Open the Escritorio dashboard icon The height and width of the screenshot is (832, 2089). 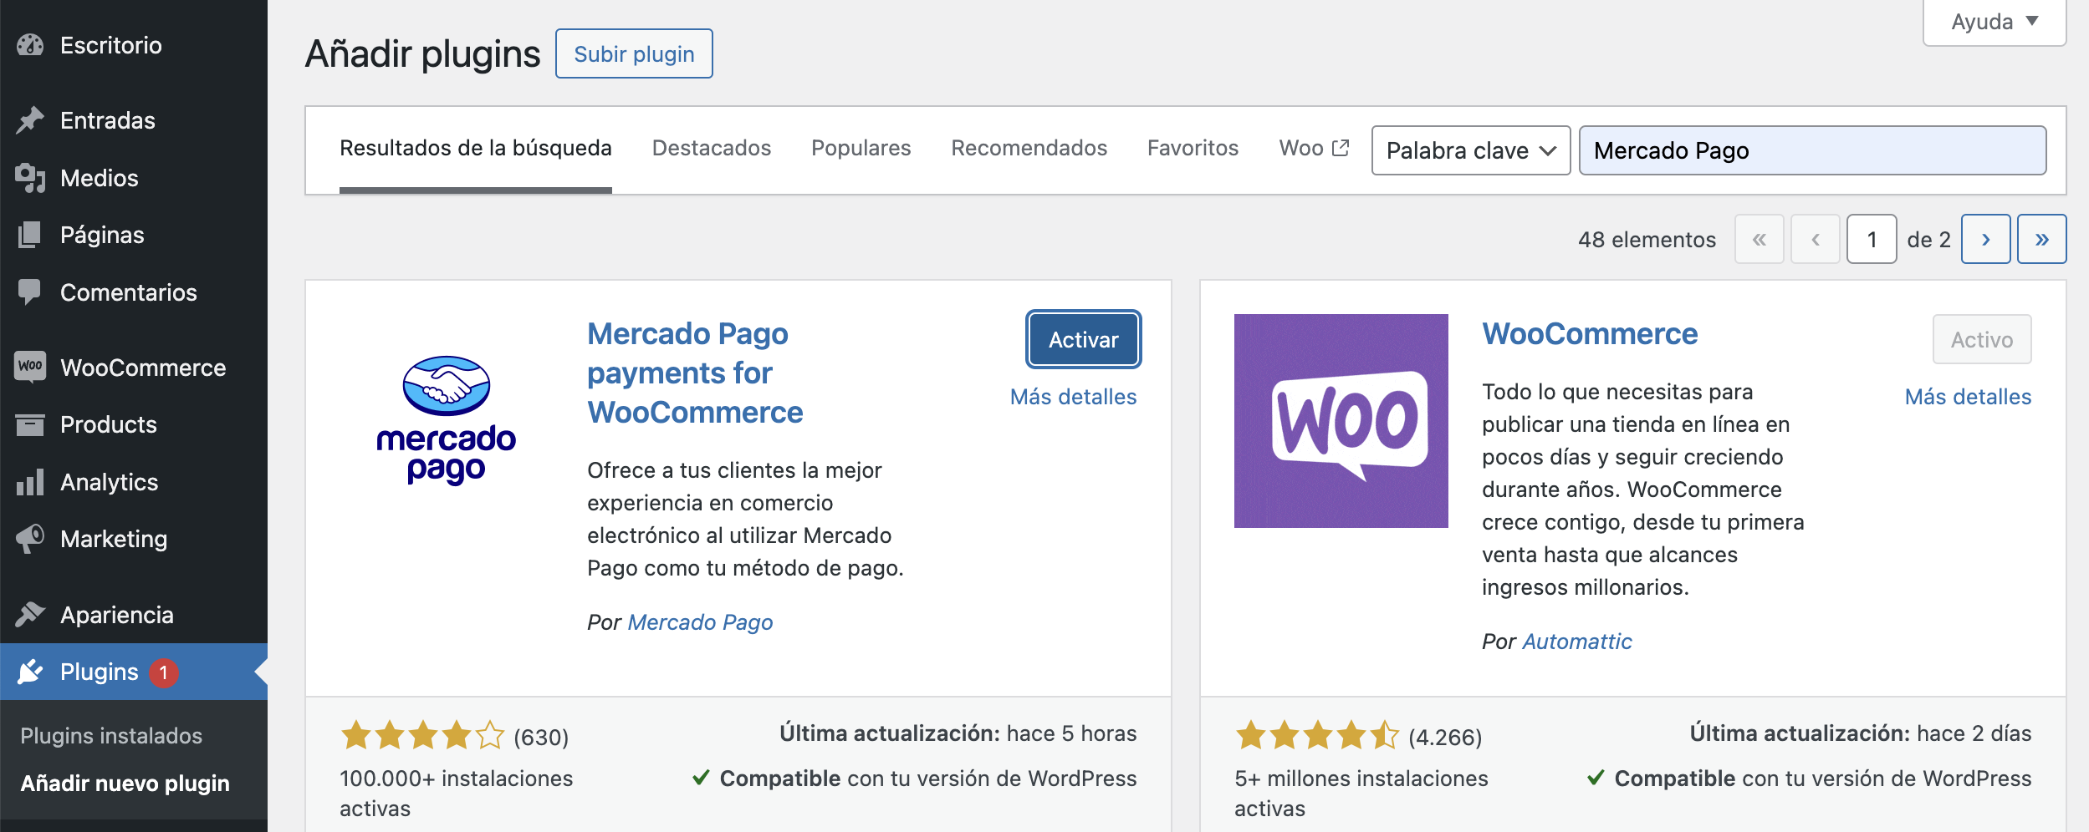(x=30, y=45)
